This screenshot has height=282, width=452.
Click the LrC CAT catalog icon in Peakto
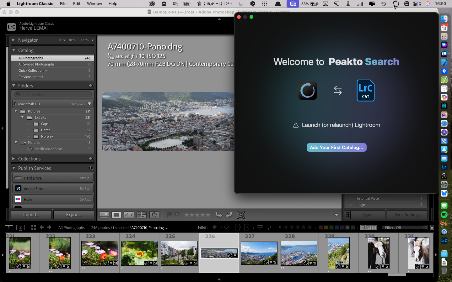pyautogui.click(x=366, y=91)
